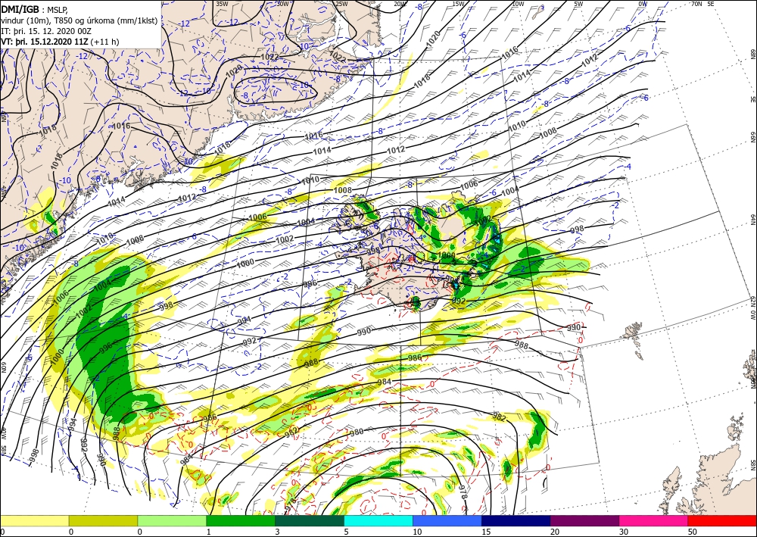Click the legend value "5"

click(x=346, y=532)
